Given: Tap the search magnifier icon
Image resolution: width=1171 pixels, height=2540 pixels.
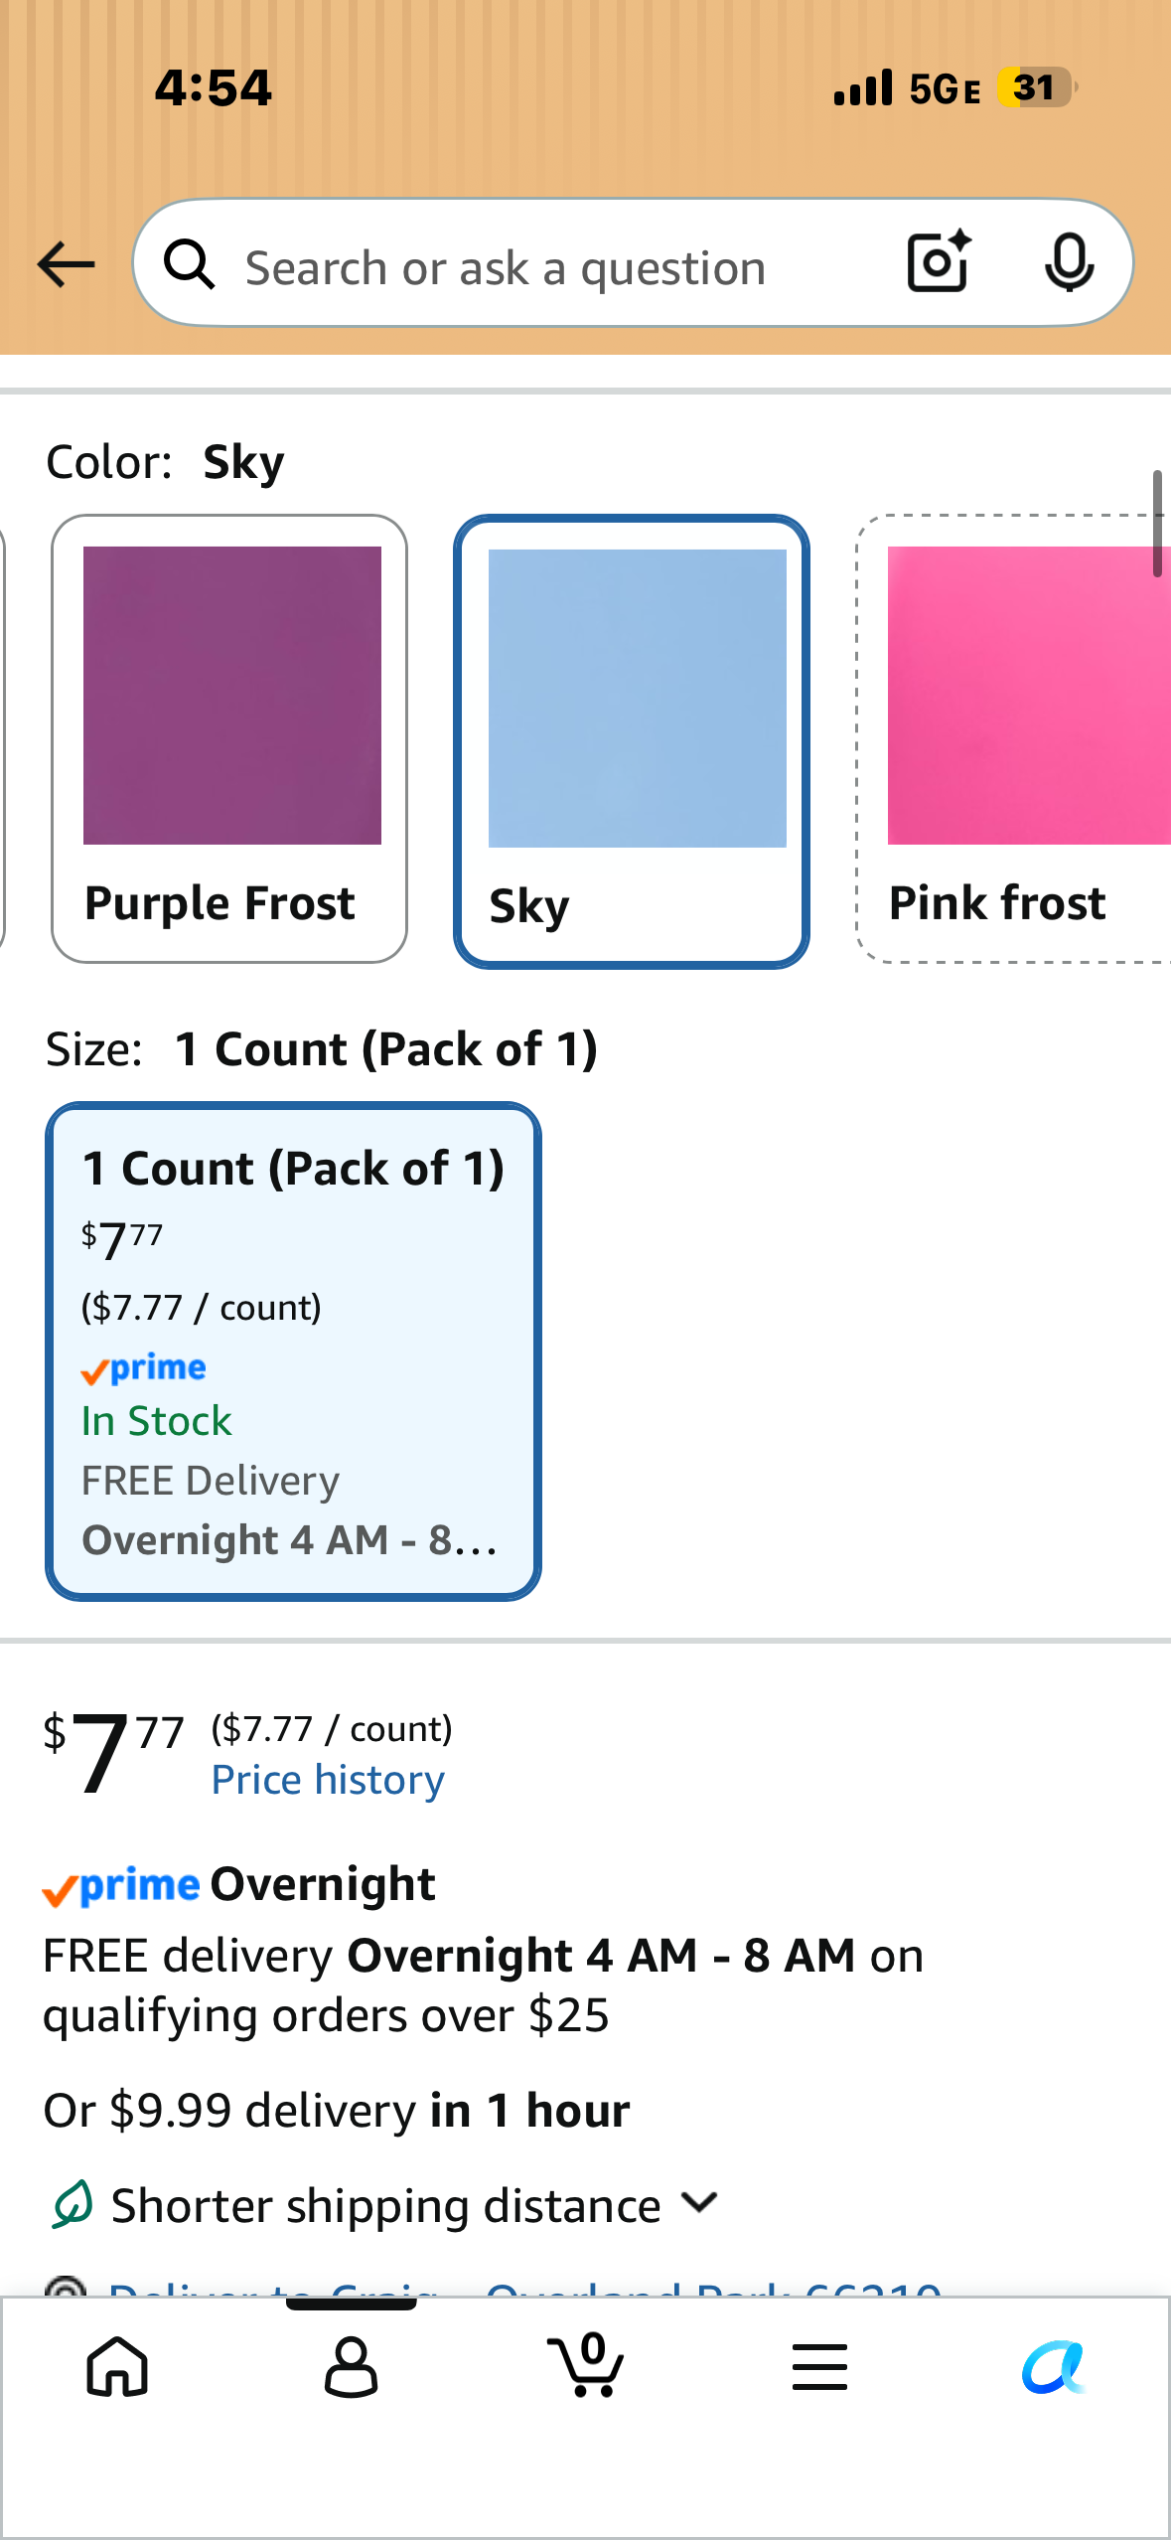Looking at the screenshot, I should (x=190, y=264).
